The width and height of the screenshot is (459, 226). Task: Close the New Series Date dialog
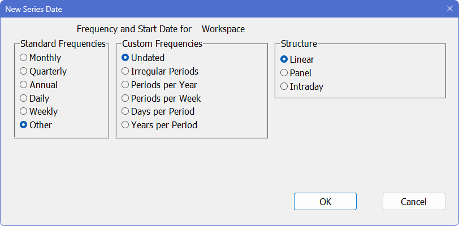(449, 9)
